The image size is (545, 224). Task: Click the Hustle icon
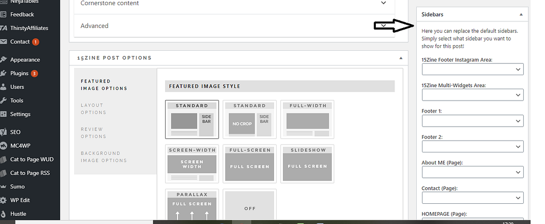point(3,214)
